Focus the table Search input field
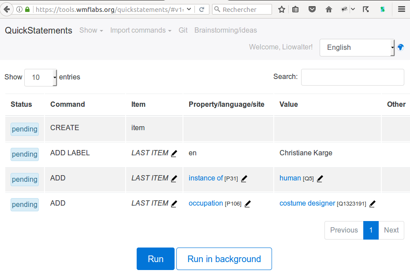The height and width of the screenshot is (274, 410). coord(353,77)
